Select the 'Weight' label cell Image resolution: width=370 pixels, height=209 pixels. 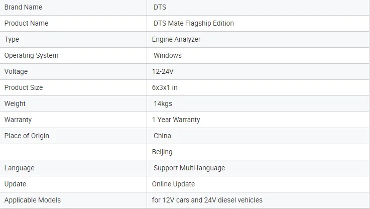tap(73, 103)
